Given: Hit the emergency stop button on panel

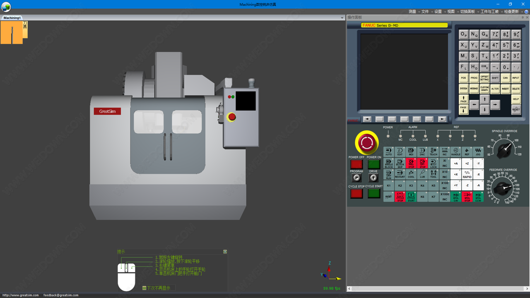Looking at the screenshot, I should [x=366, y=143].
